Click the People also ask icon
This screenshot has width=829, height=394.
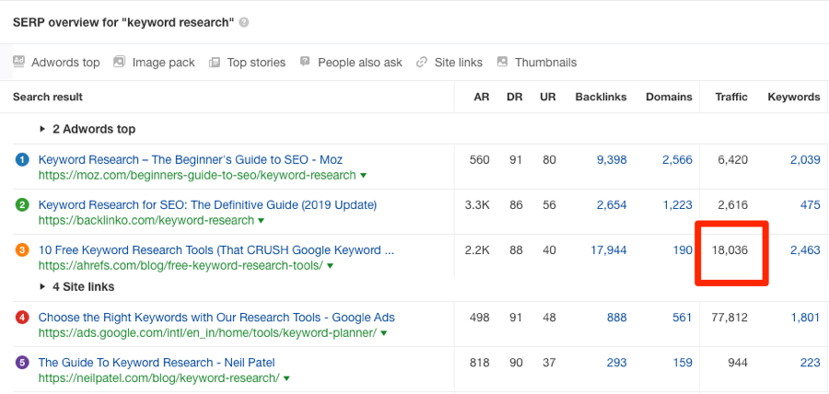(305, 62)
